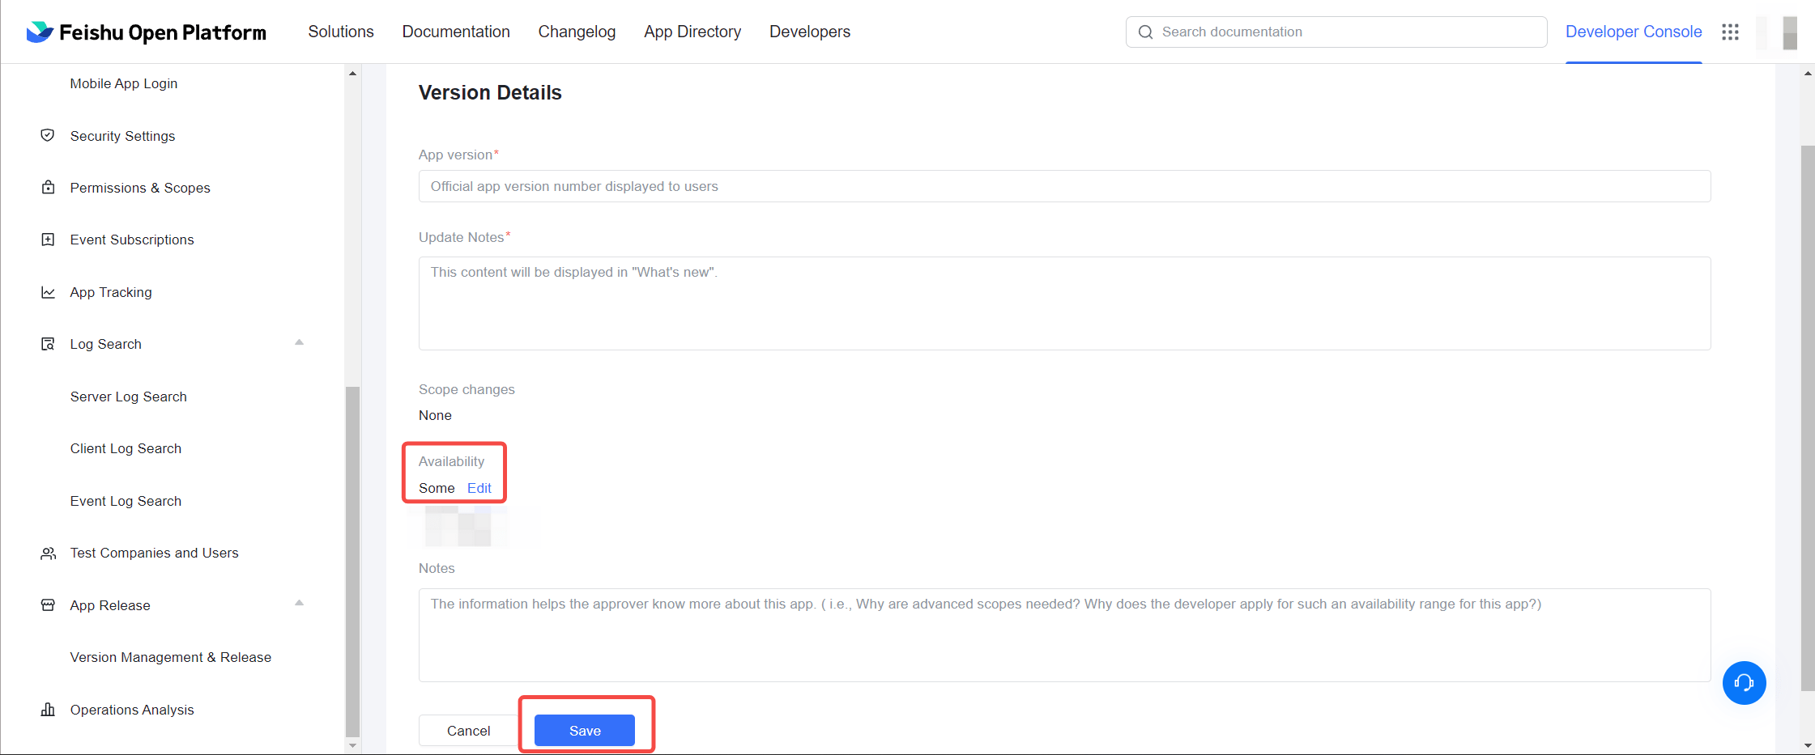Viewport: 1815px width, 755px height.
Task: Open the App Directory menu
Action: 692,32
